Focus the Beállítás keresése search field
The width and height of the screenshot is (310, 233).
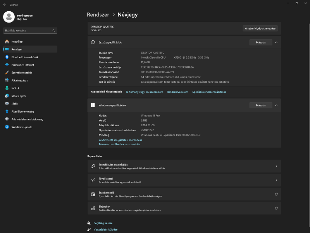tap(30, 31)
